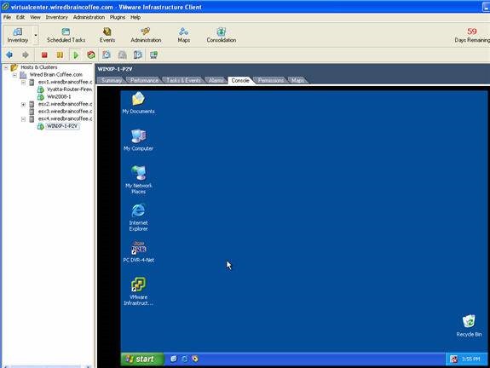
Task: Click the Take Snapshot toolbar icon
Action: coord(107,55)
